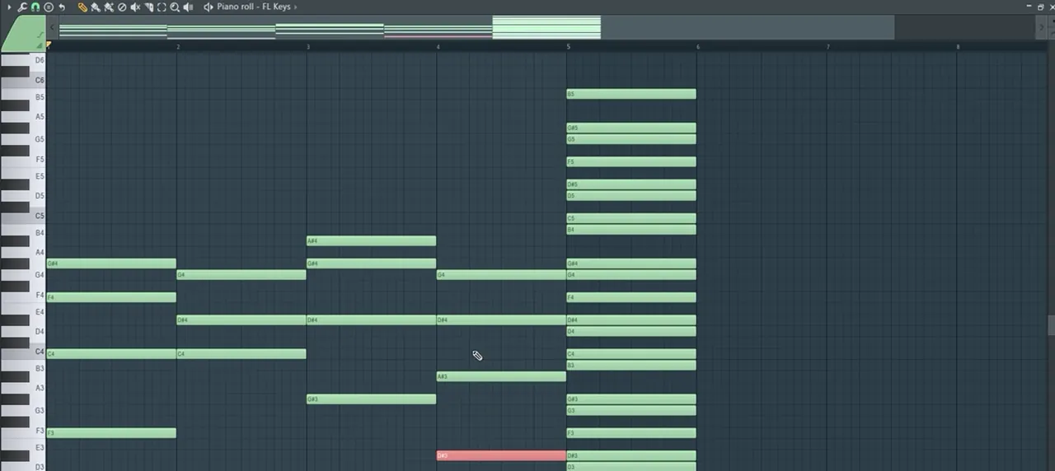Select the B4 note in bar 5
The height and width of the screenshot is (471, 1055).
(631, 230)
